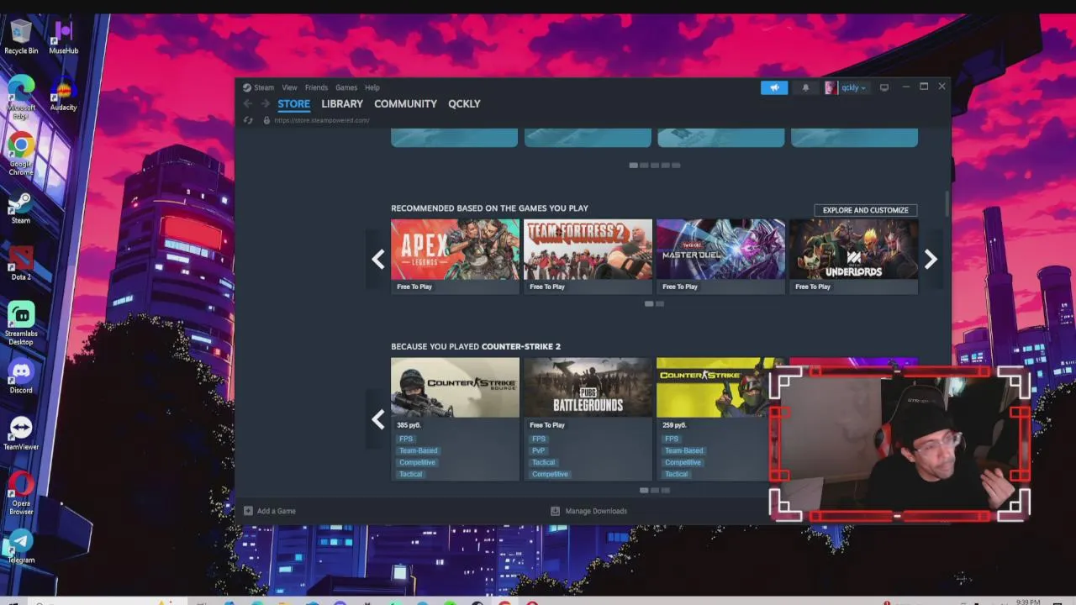
Task: Reload the Steam store page
Action: pyautogui.click(x=248, y=120)
